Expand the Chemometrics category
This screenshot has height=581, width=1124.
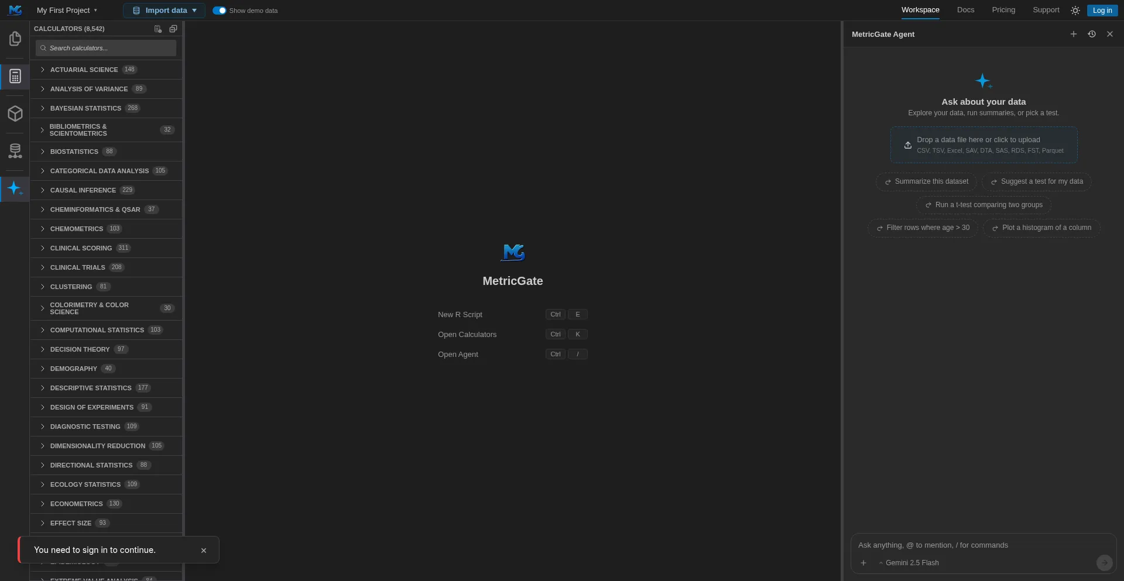106,229
